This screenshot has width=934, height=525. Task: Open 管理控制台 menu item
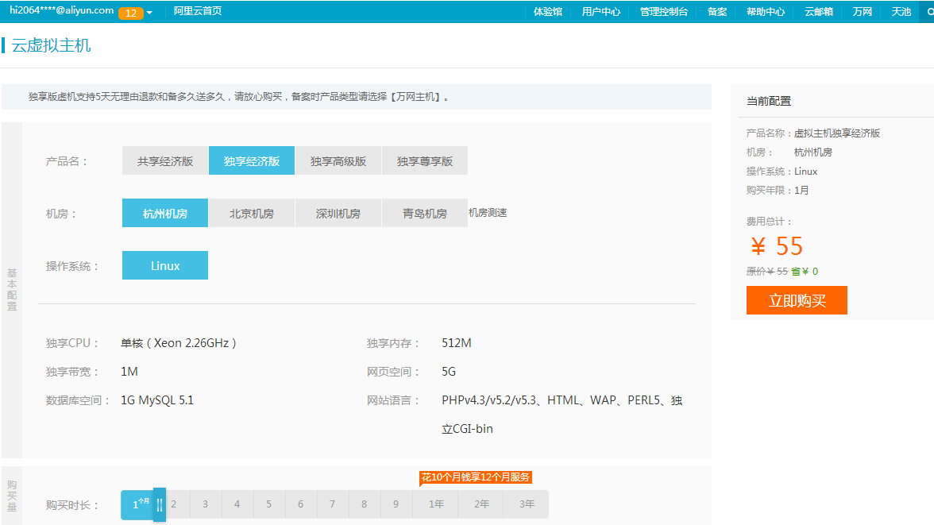663,12
